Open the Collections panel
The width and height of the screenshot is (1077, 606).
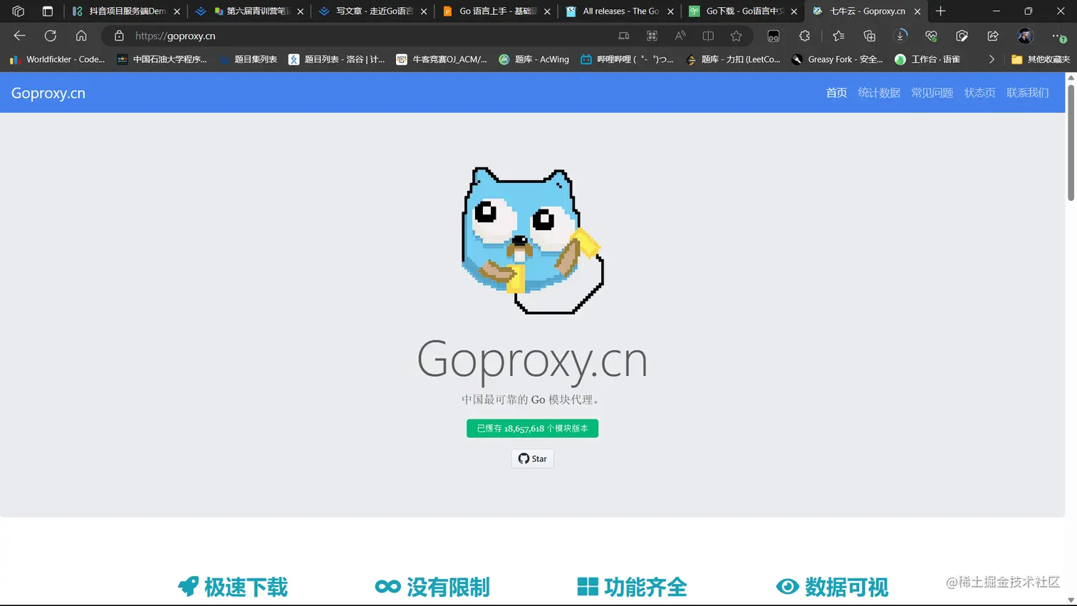(x=870, y=36)
